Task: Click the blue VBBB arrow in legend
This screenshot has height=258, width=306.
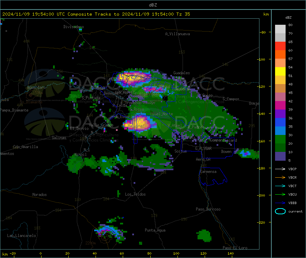Action: pyautogui.click(x=280, y=203)
